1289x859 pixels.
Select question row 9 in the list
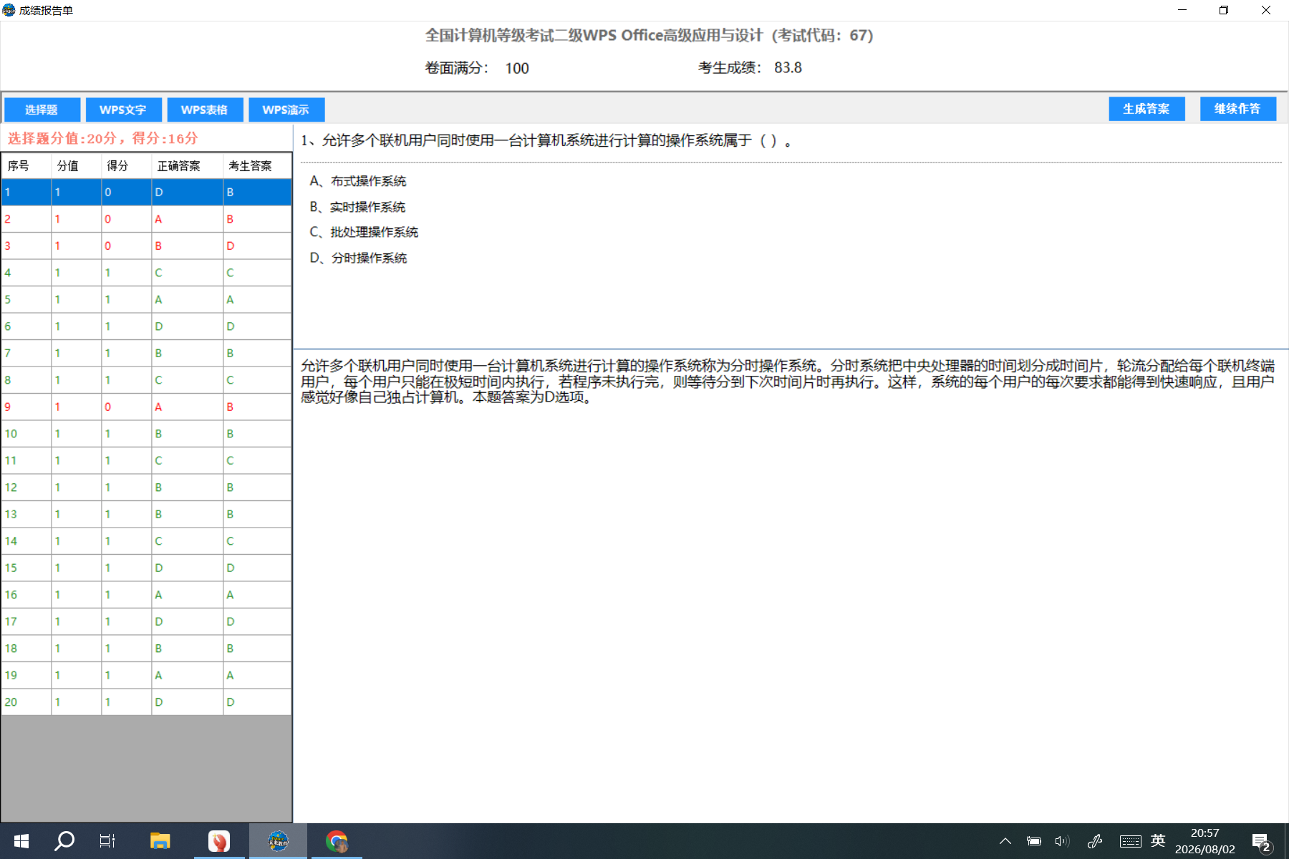146,407
